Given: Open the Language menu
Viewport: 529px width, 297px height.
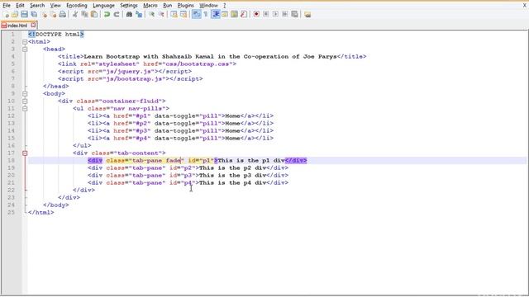Looking at the screenshot, I should coord(103,6).
